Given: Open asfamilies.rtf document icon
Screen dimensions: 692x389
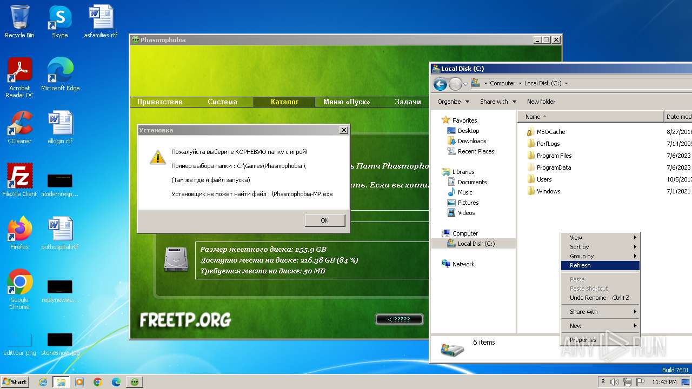Looking at the screenshot, I should point(101,22).
